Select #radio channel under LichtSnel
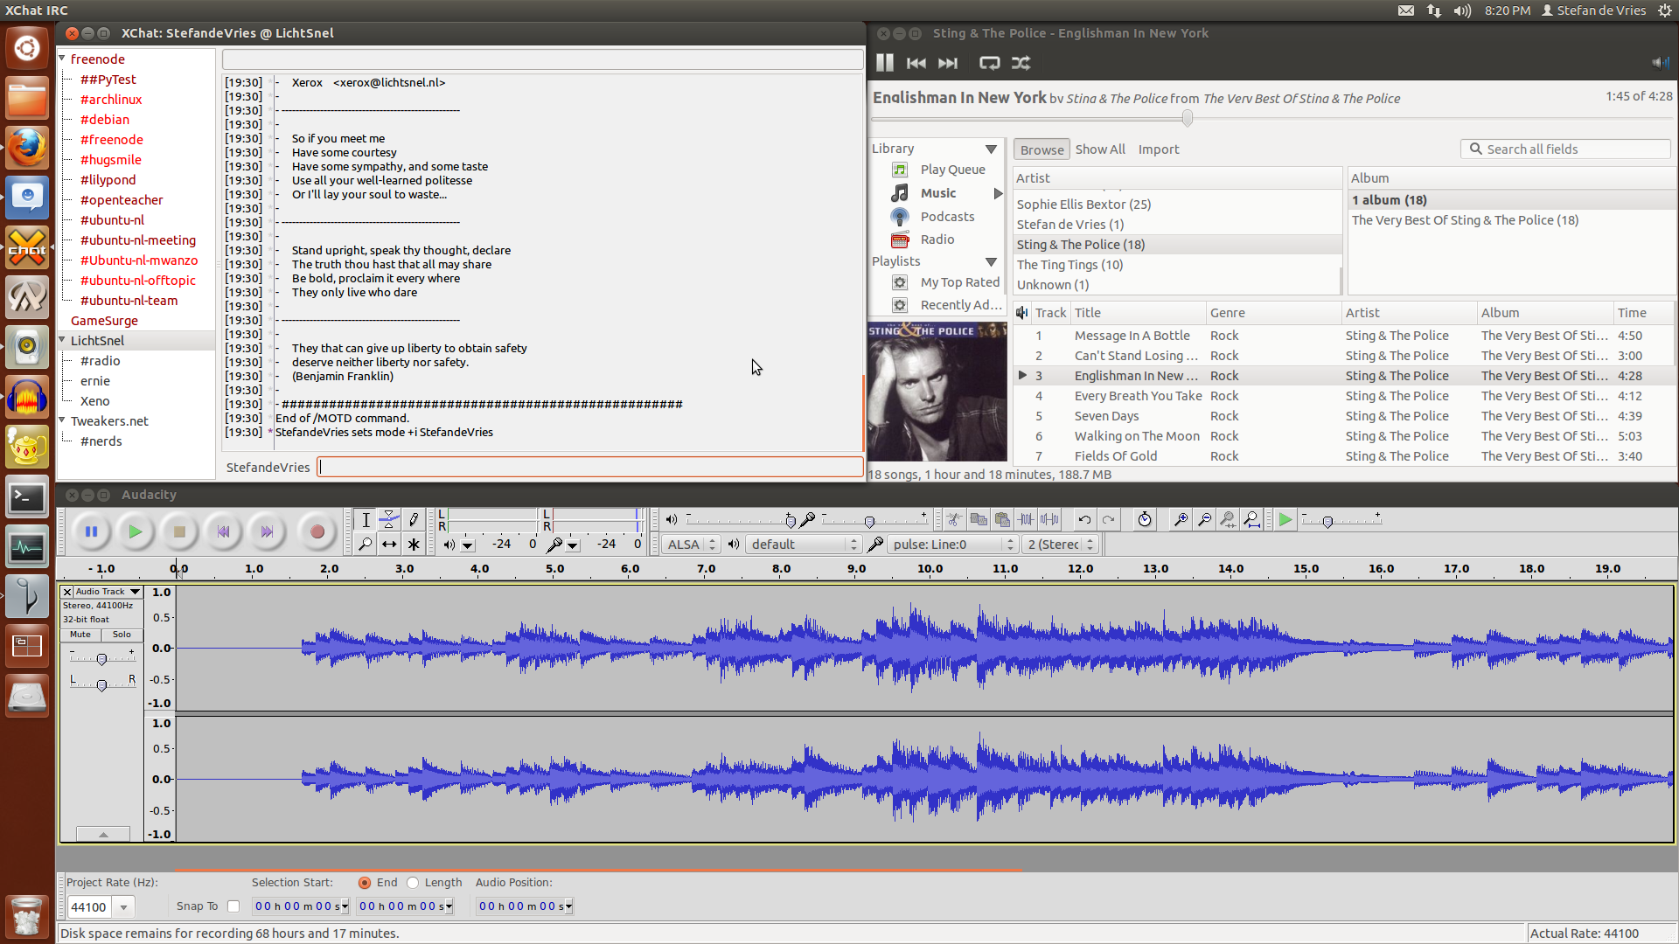 point(101,361)
